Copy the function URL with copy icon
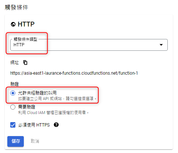Screen dimensions: 178x153 click(25, 63)
